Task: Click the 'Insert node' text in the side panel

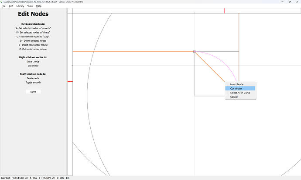Action: (33, 62)
